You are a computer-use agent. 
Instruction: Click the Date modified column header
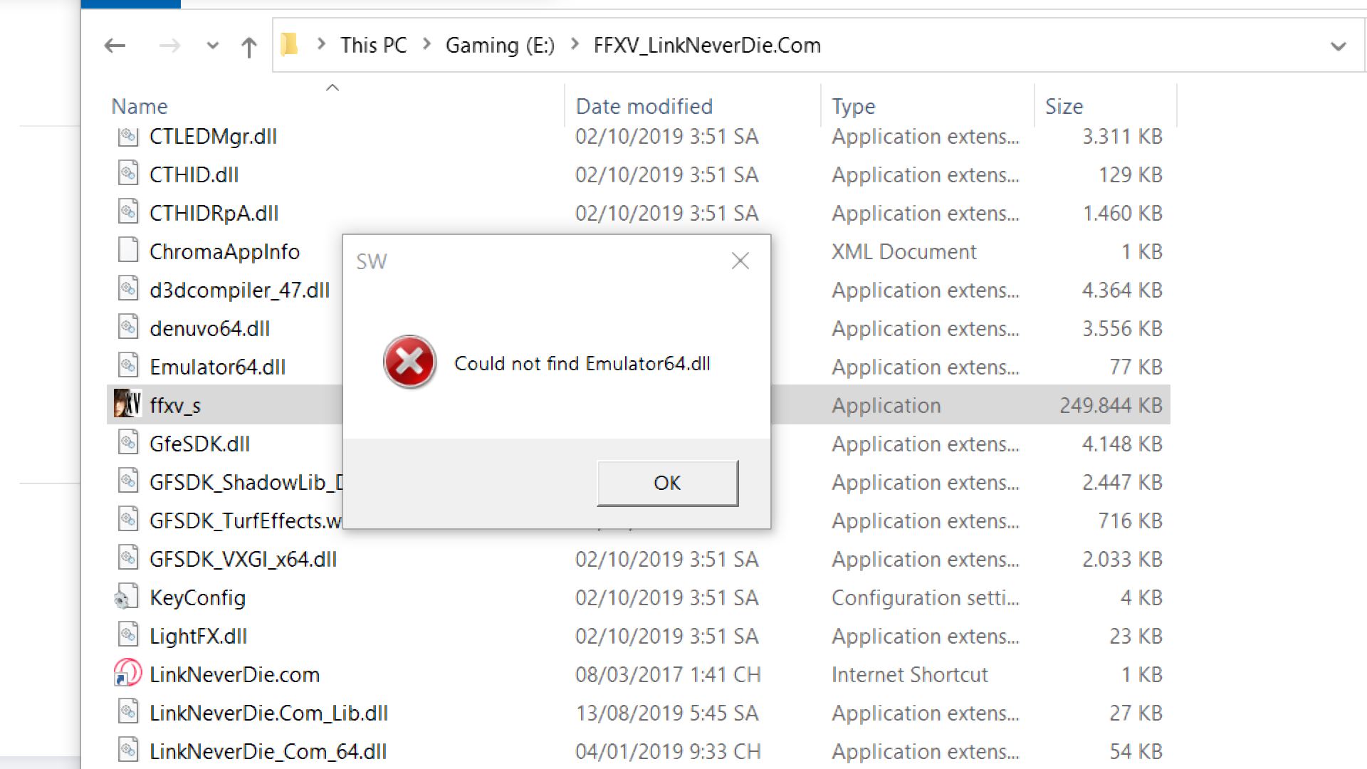[643, 105]
